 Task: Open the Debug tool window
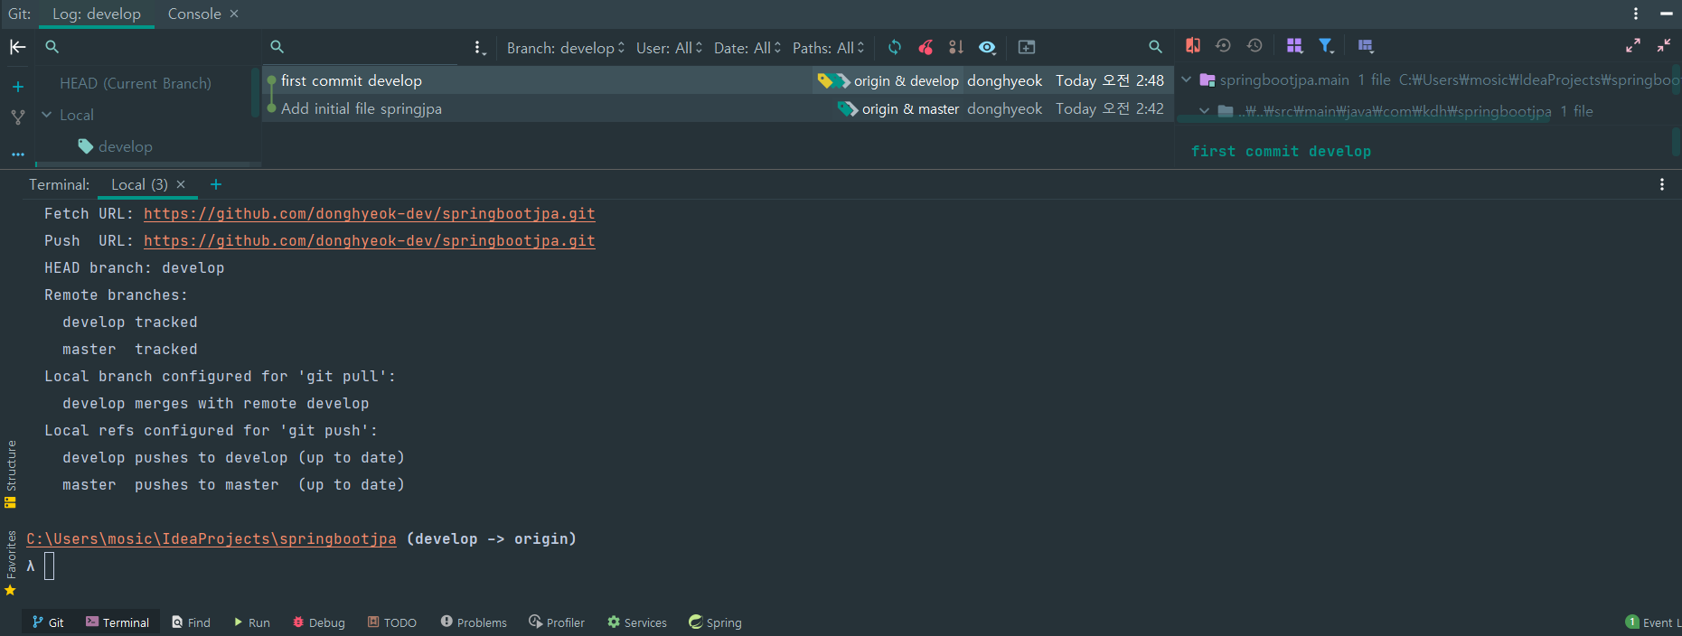click(x=318, y=622)
